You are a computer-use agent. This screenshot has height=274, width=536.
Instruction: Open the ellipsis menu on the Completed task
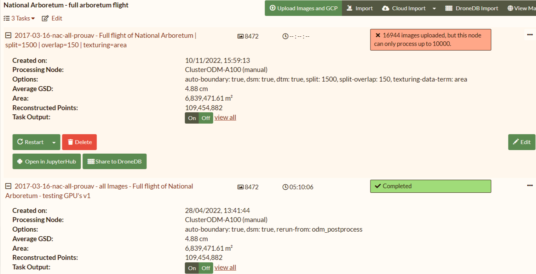[x=530, y=185]
